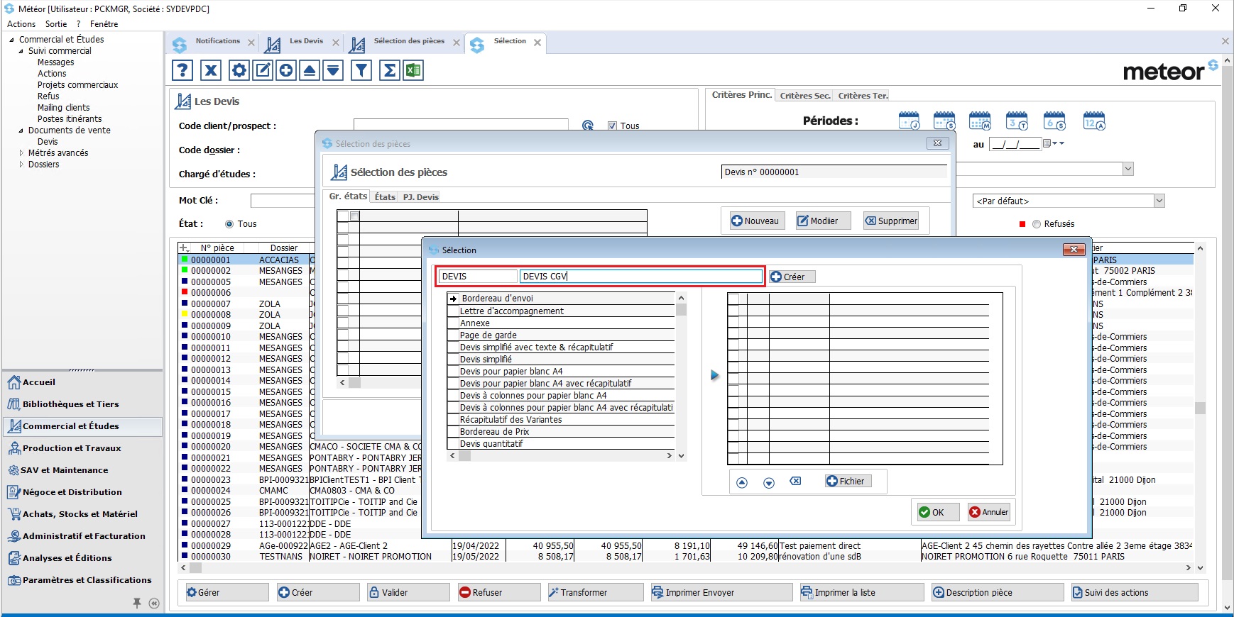1234x617 pixels.
Task: Open the Actions menu
Action: 21,24
